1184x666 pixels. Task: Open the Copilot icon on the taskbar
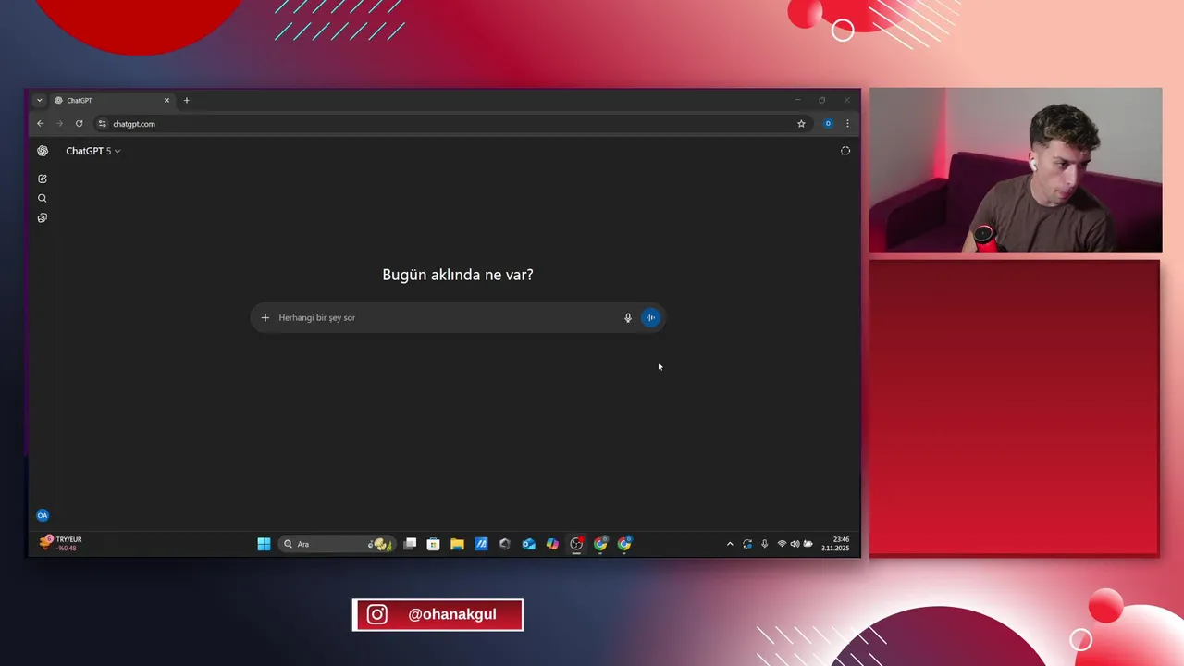(x=552, y=544)
